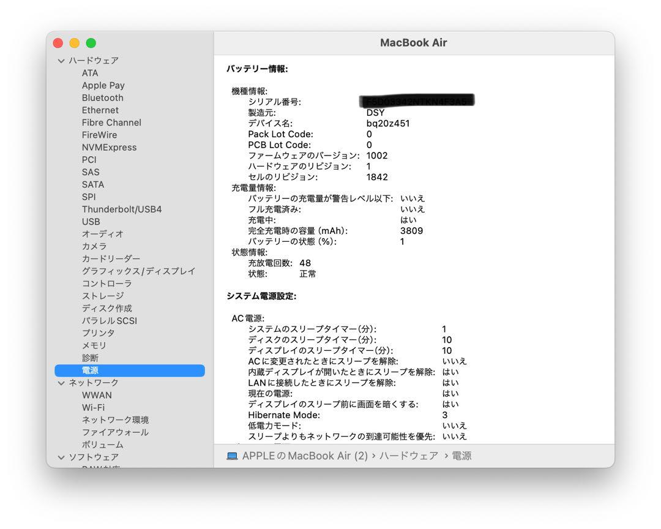The image size is (661, 529).
Task: Select SAS in the sidebar
Action: (91, 172)
